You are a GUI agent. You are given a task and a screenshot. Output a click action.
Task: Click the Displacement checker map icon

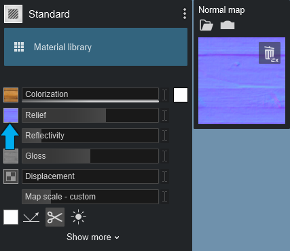tap(11, 176)
